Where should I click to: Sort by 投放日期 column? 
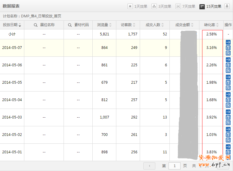click(12, 25)
